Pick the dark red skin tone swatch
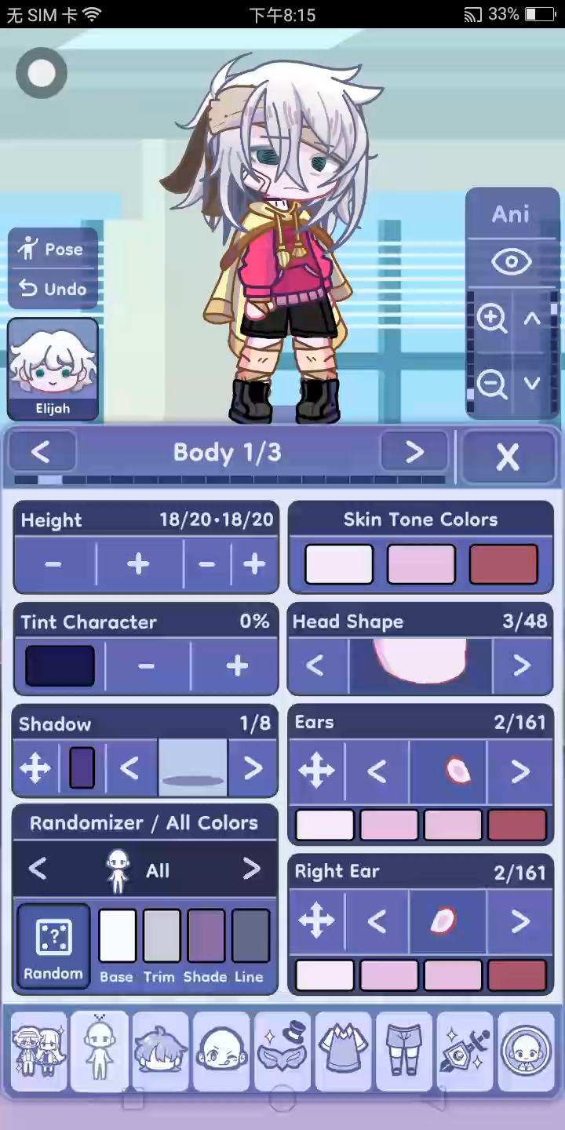 tap(504, 564)
